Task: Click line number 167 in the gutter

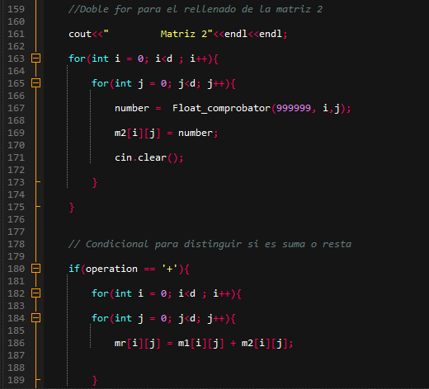Action: [x=16, y=108]
